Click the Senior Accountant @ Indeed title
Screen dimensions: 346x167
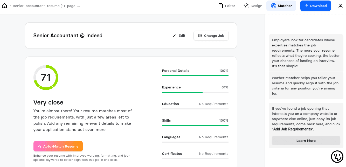coord(68,36)
